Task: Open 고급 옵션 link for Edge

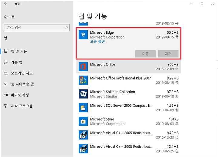Action: [97, 42]
